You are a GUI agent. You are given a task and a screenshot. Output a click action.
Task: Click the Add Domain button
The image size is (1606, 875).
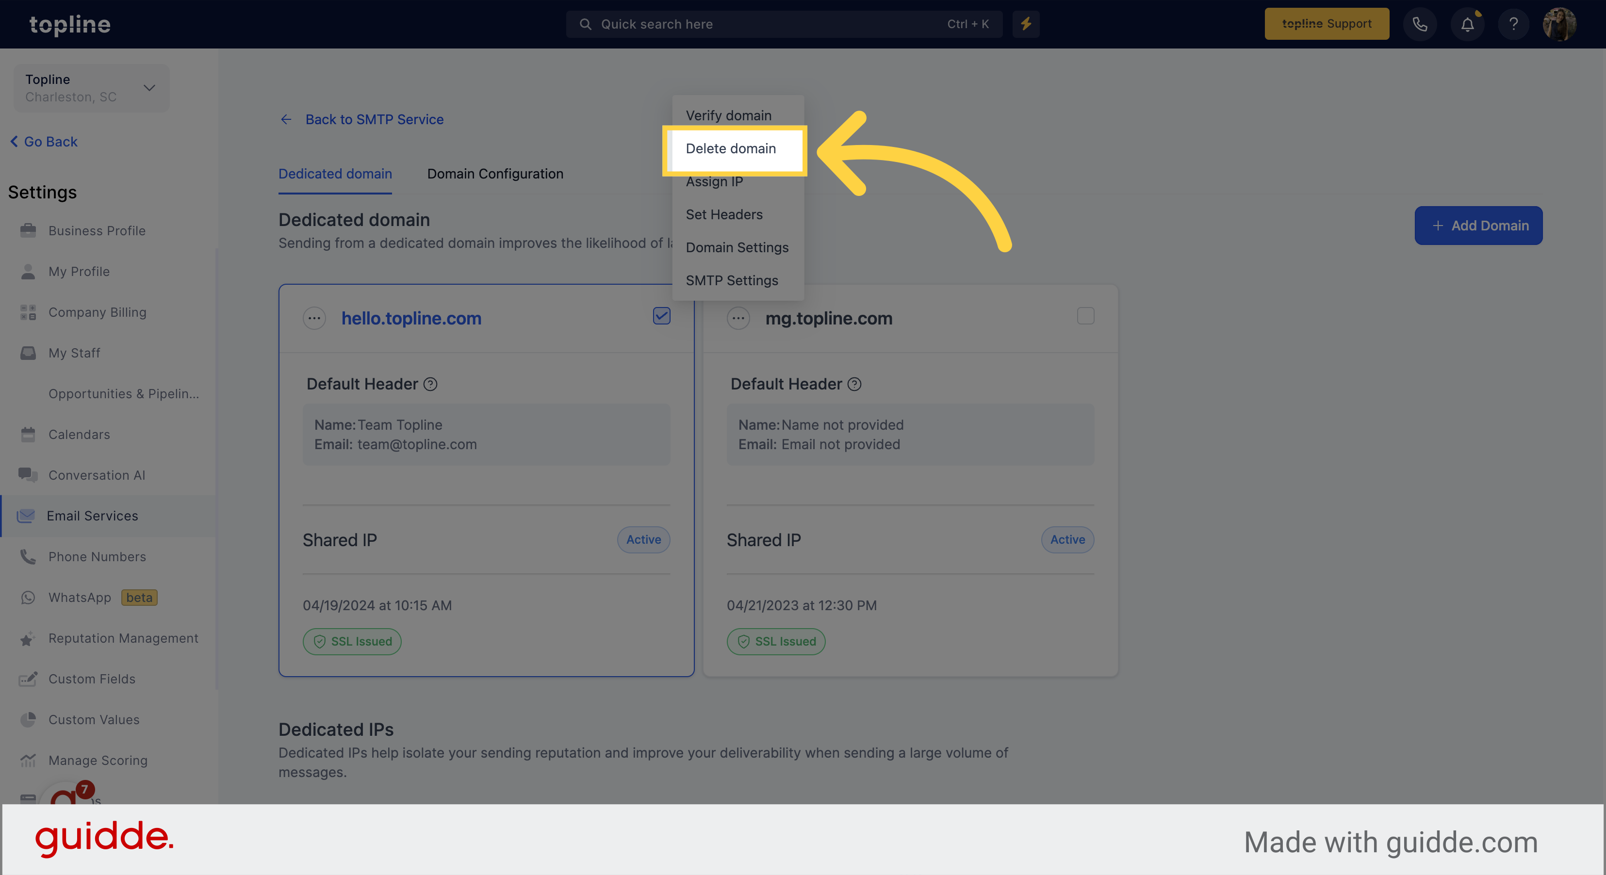click(1480, 225)
